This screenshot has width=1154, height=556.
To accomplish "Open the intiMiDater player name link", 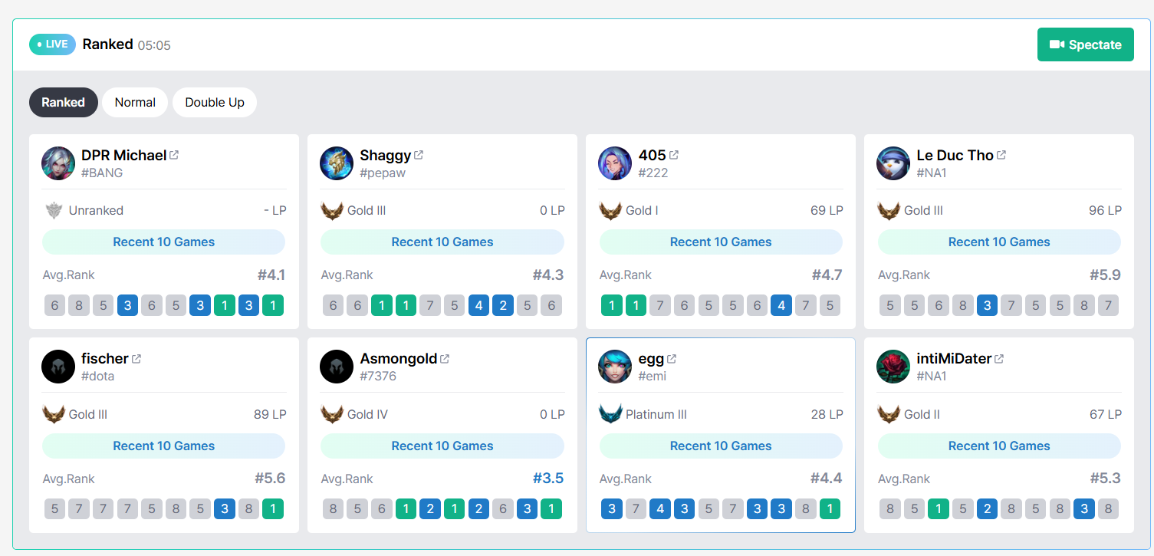I will click(954, 358).
